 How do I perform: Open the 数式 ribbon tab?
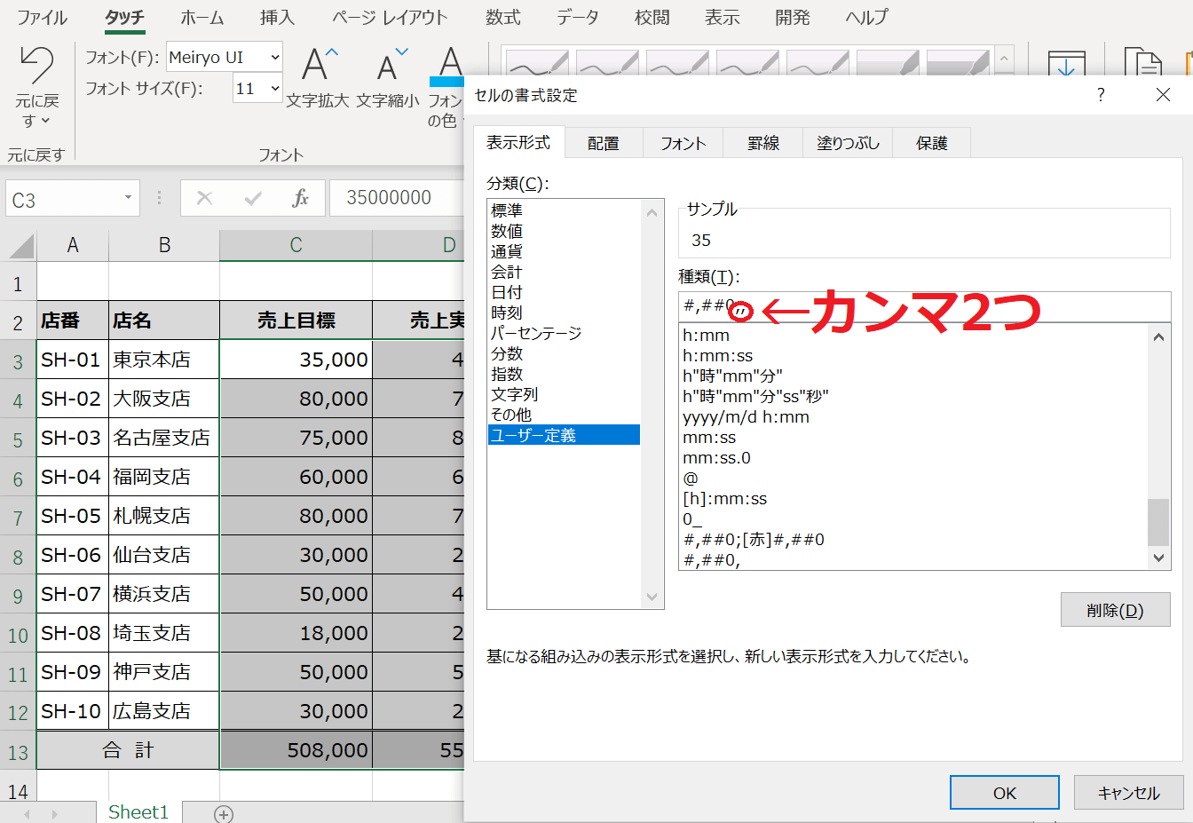pyautogui.click(x=502, y=18)
